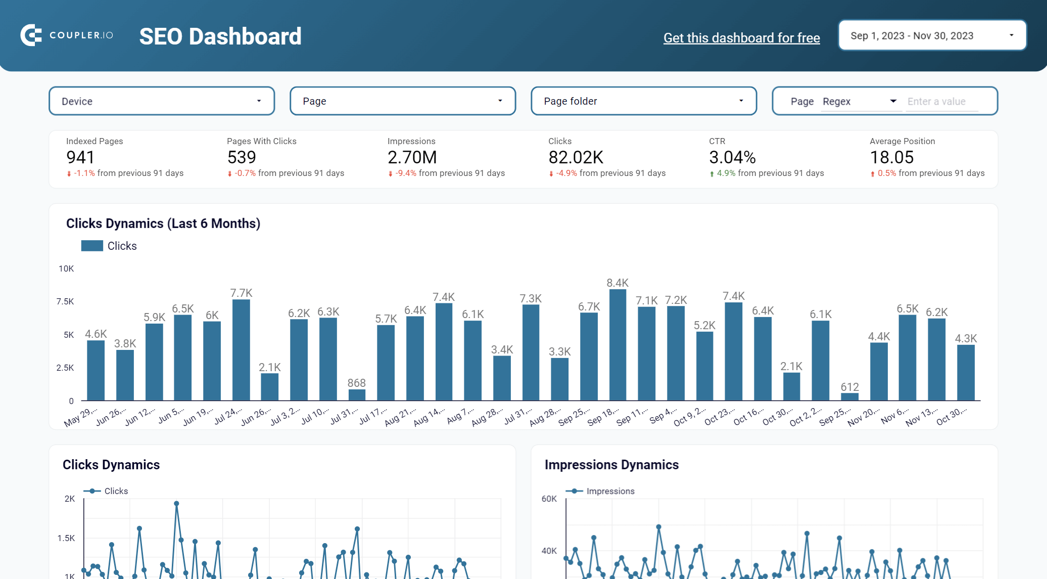Open the Regex match type dropdown

(860, 101)
